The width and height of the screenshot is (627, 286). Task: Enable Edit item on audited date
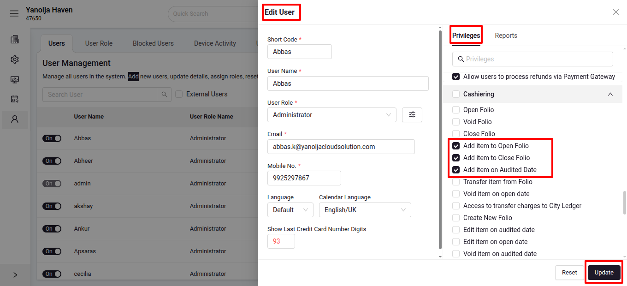[456, 230]
